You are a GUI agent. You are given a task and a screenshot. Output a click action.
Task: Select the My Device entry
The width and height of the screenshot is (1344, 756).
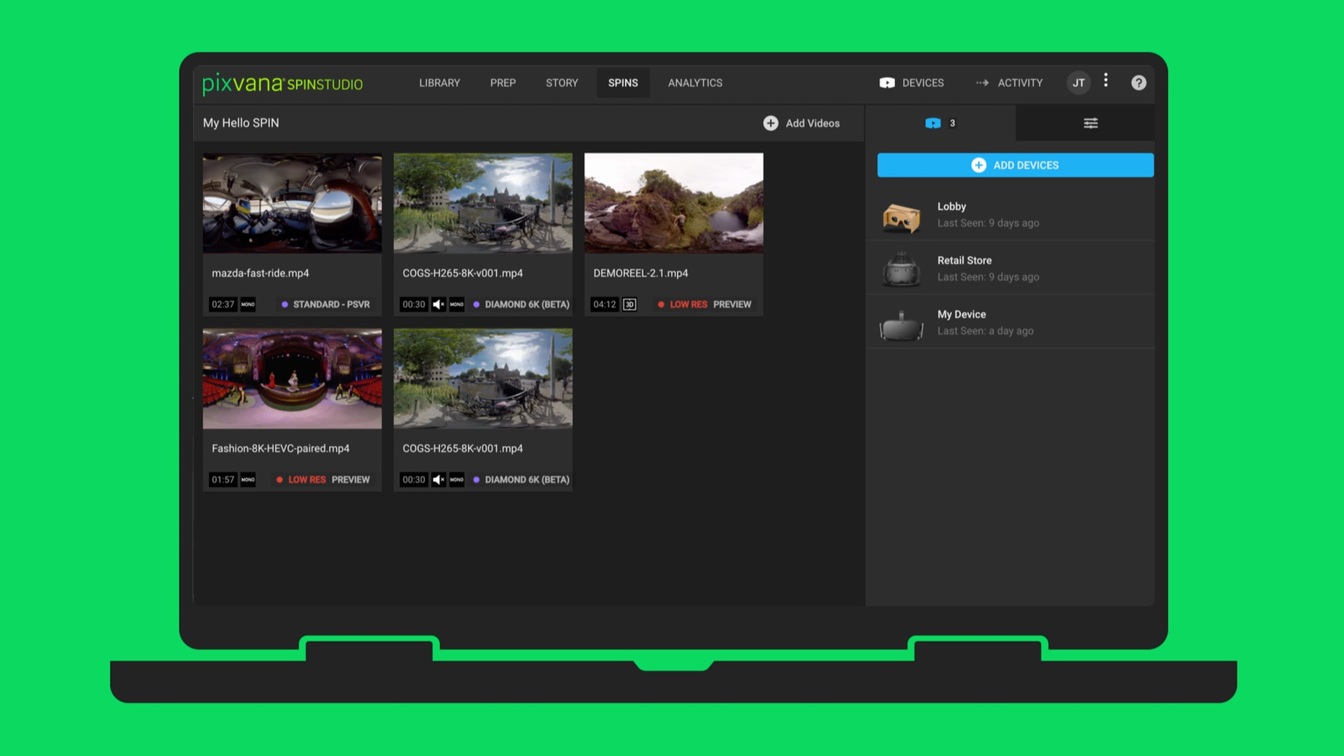1010,322
